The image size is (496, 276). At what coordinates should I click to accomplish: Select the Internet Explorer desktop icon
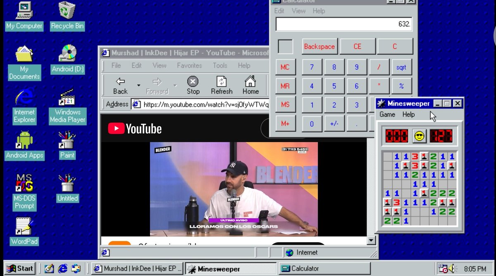click(24, 106)
